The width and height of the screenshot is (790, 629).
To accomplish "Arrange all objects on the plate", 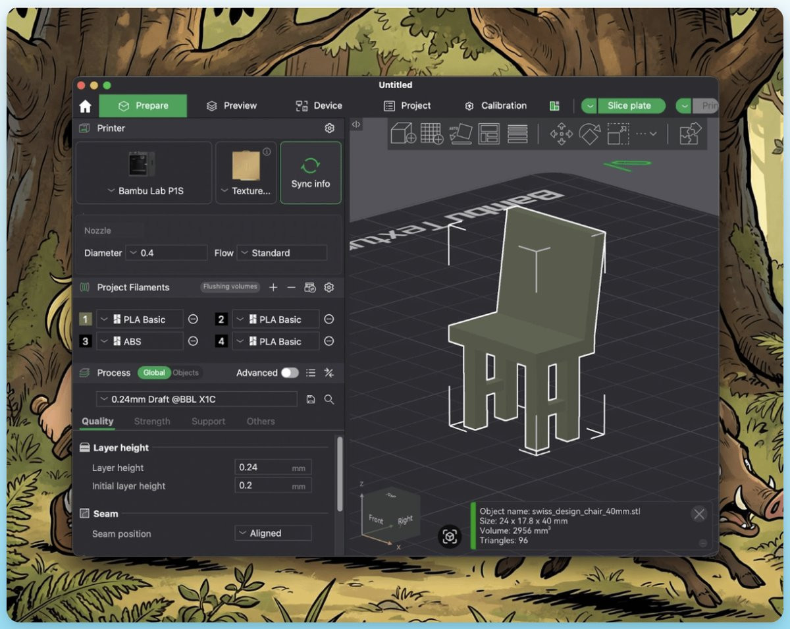I will pos(489,134).
